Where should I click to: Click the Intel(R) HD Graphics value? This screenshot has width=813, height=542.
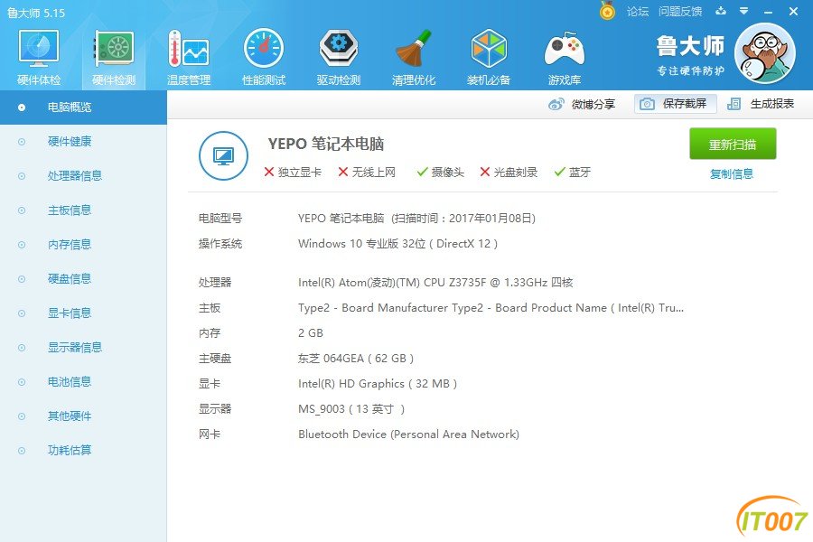[378, 384]
